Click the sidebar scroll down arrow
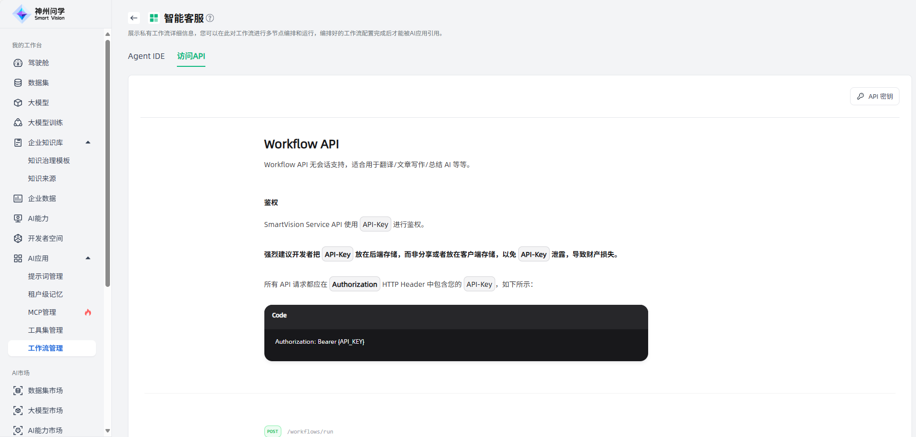Screen dimensions: 916x437 (x=107, y=431)
